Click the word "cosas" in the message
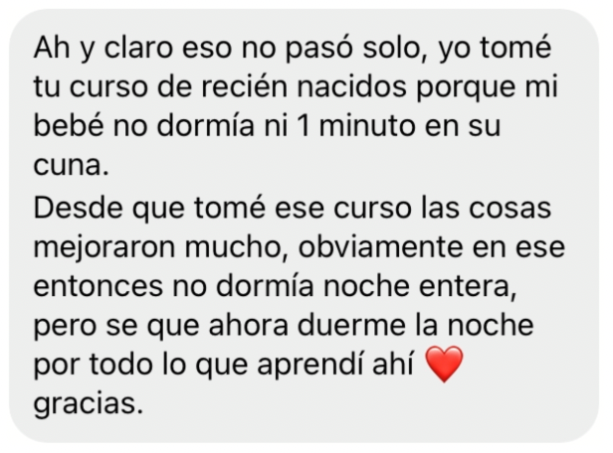This screenshot has height=453, width=613. click(x=510, y=208)
